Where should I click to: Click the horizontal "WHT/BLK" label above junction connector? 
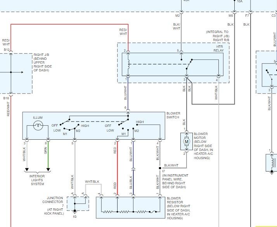coord(92,182)
